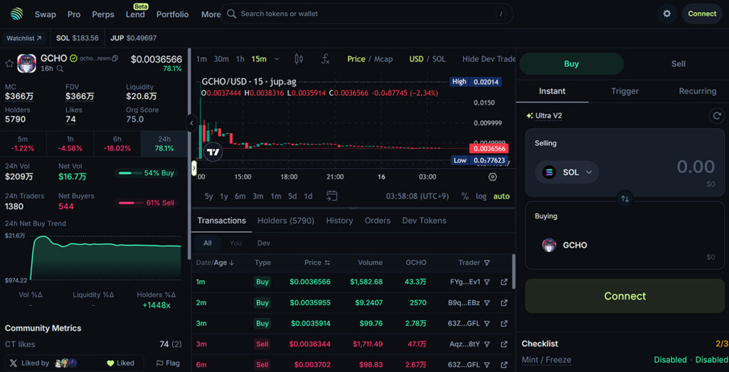Toggle Price column swap icon

click(x=327, y=263)
